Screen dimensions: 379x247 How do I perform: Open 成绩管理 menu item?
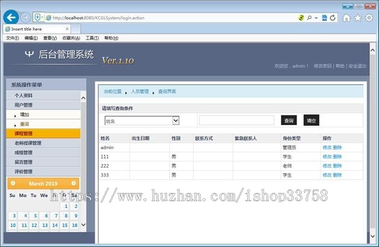point(43,153)
